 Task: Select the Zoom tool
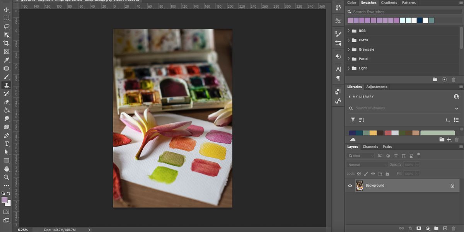[7, 177]
